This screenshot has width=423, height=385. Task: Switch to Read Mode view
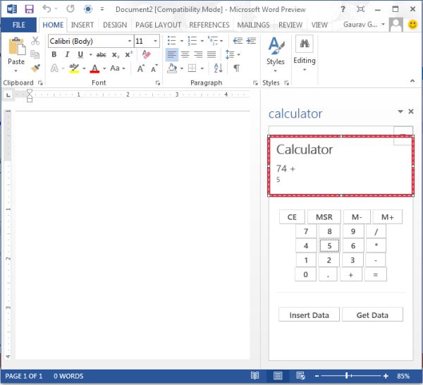tap(255, 376)
